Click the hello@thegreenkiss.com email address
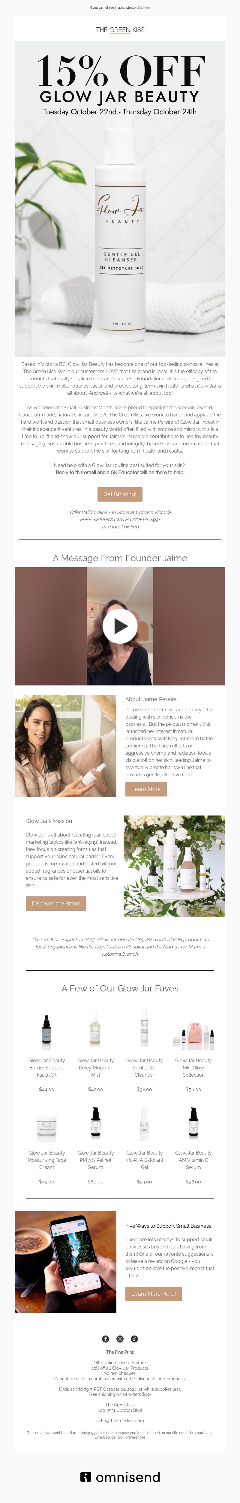 pyautogui.click(x=120, y=1420)
